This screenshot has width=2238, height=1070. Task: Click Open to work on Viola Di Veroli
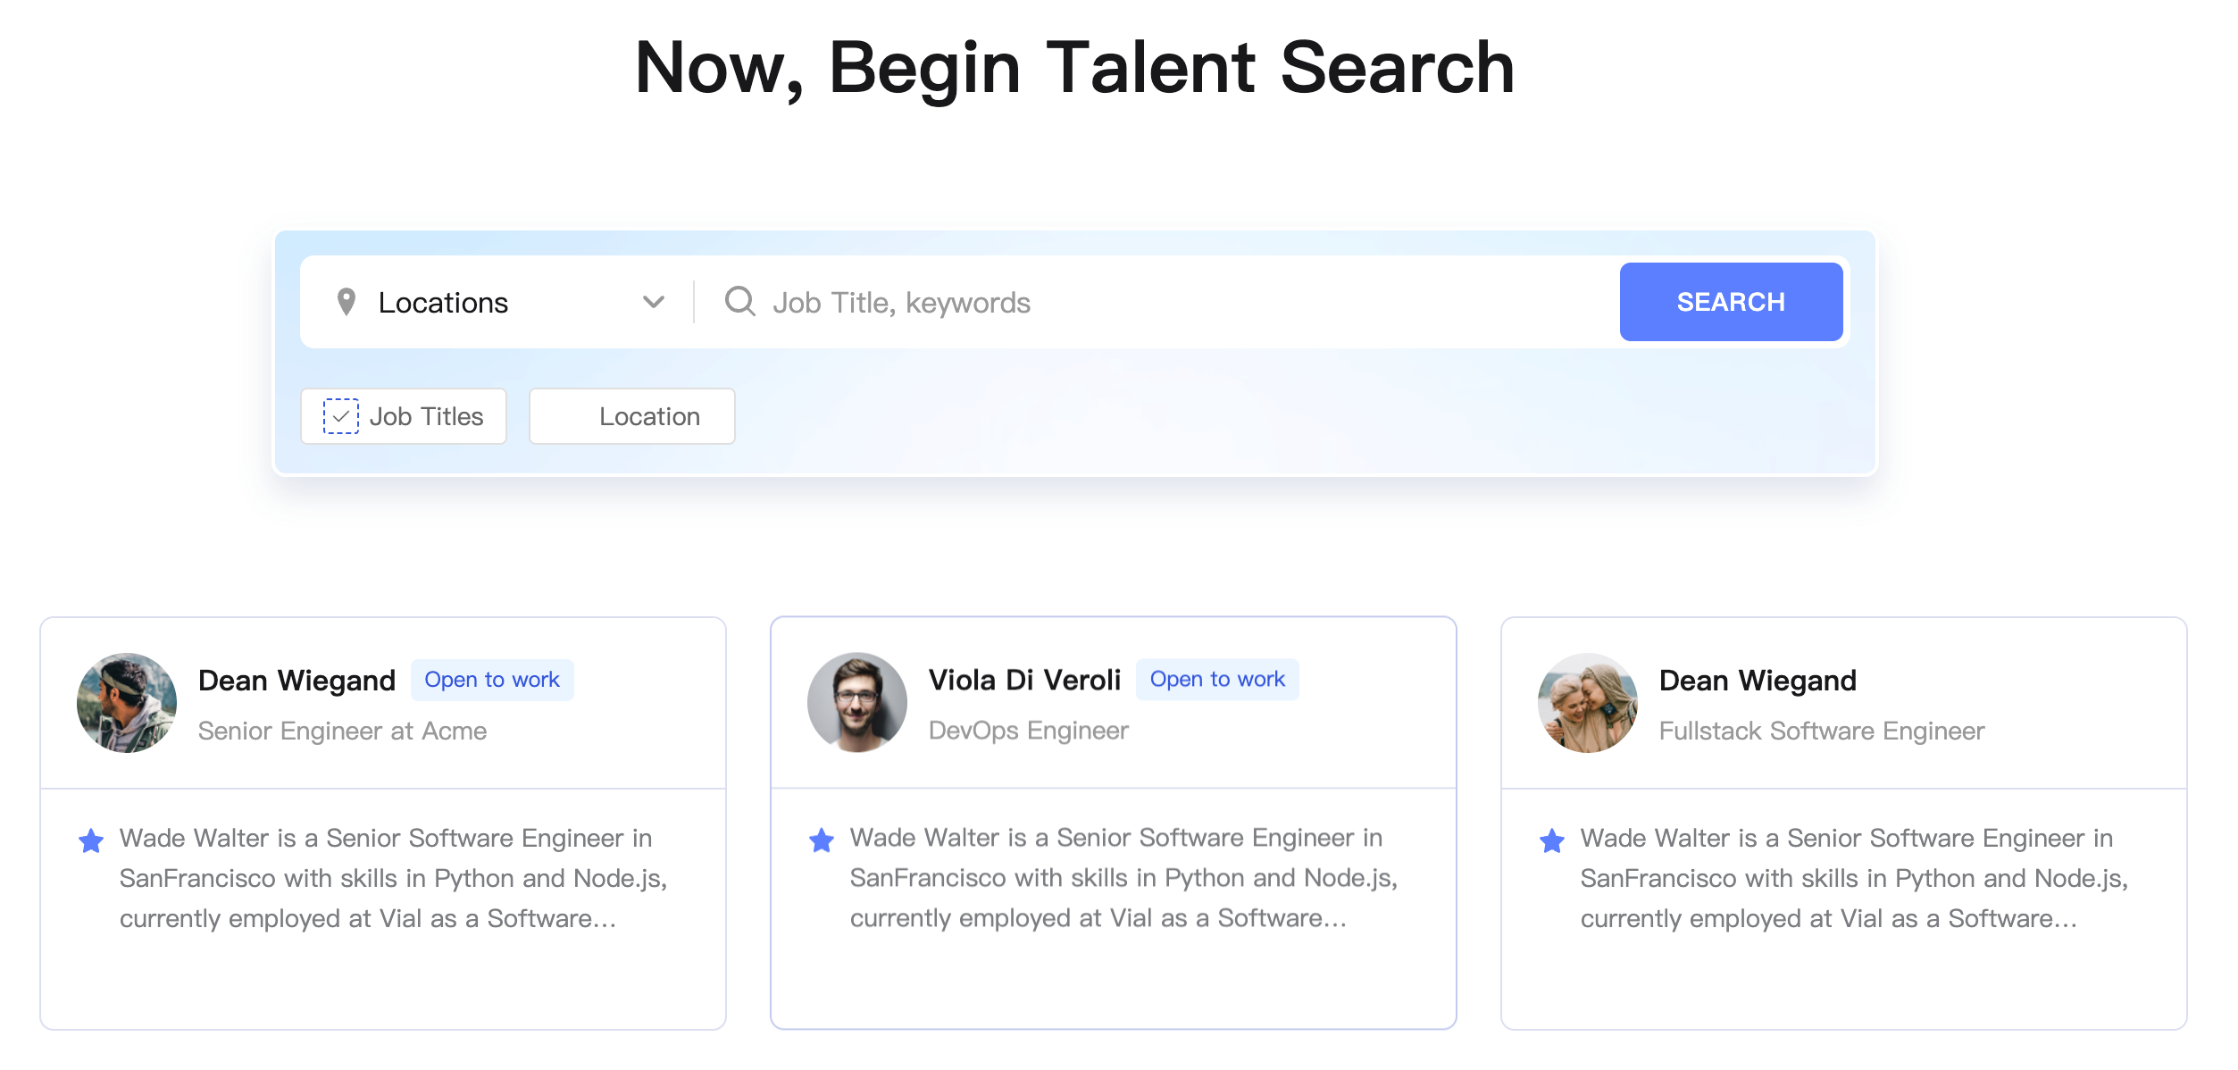coord(1217,680)
